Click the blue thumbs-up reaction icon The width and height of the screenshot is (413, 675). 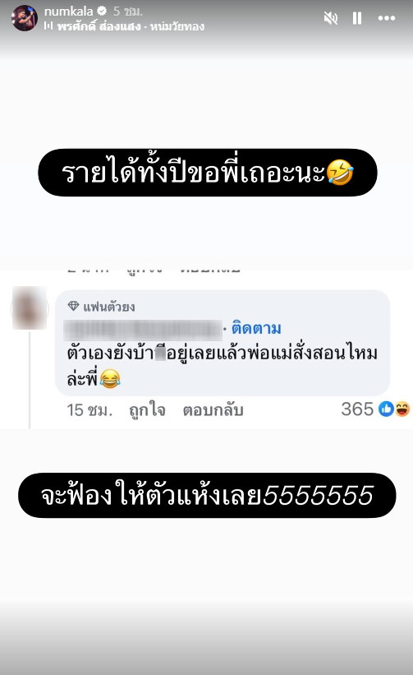pos(386,409)
